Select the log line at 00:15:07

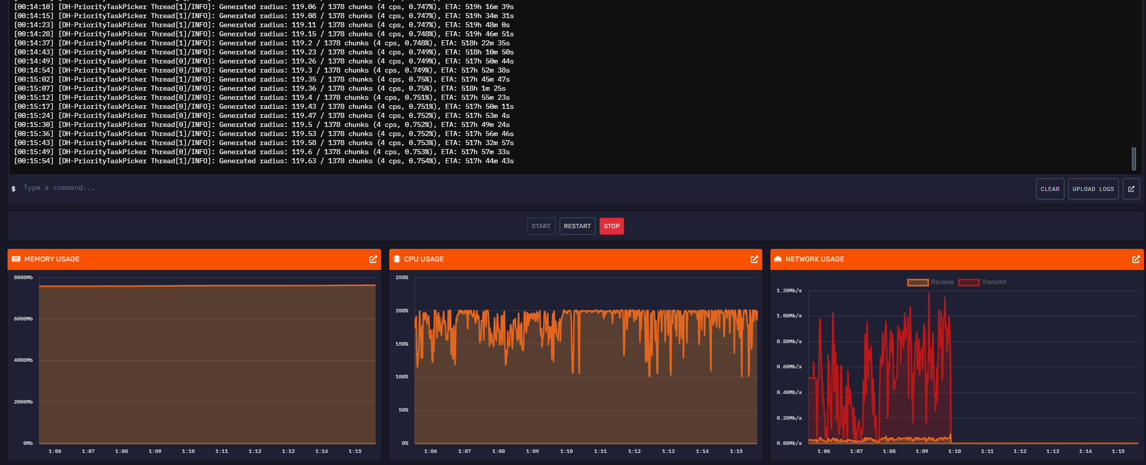(x=260, y=89)
